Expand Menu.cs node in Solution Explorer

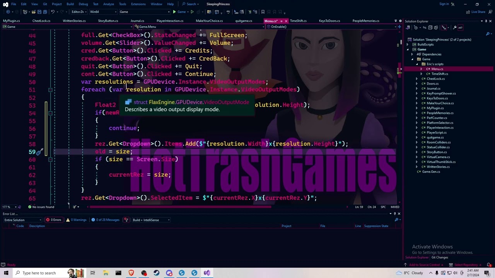[422, 69]
